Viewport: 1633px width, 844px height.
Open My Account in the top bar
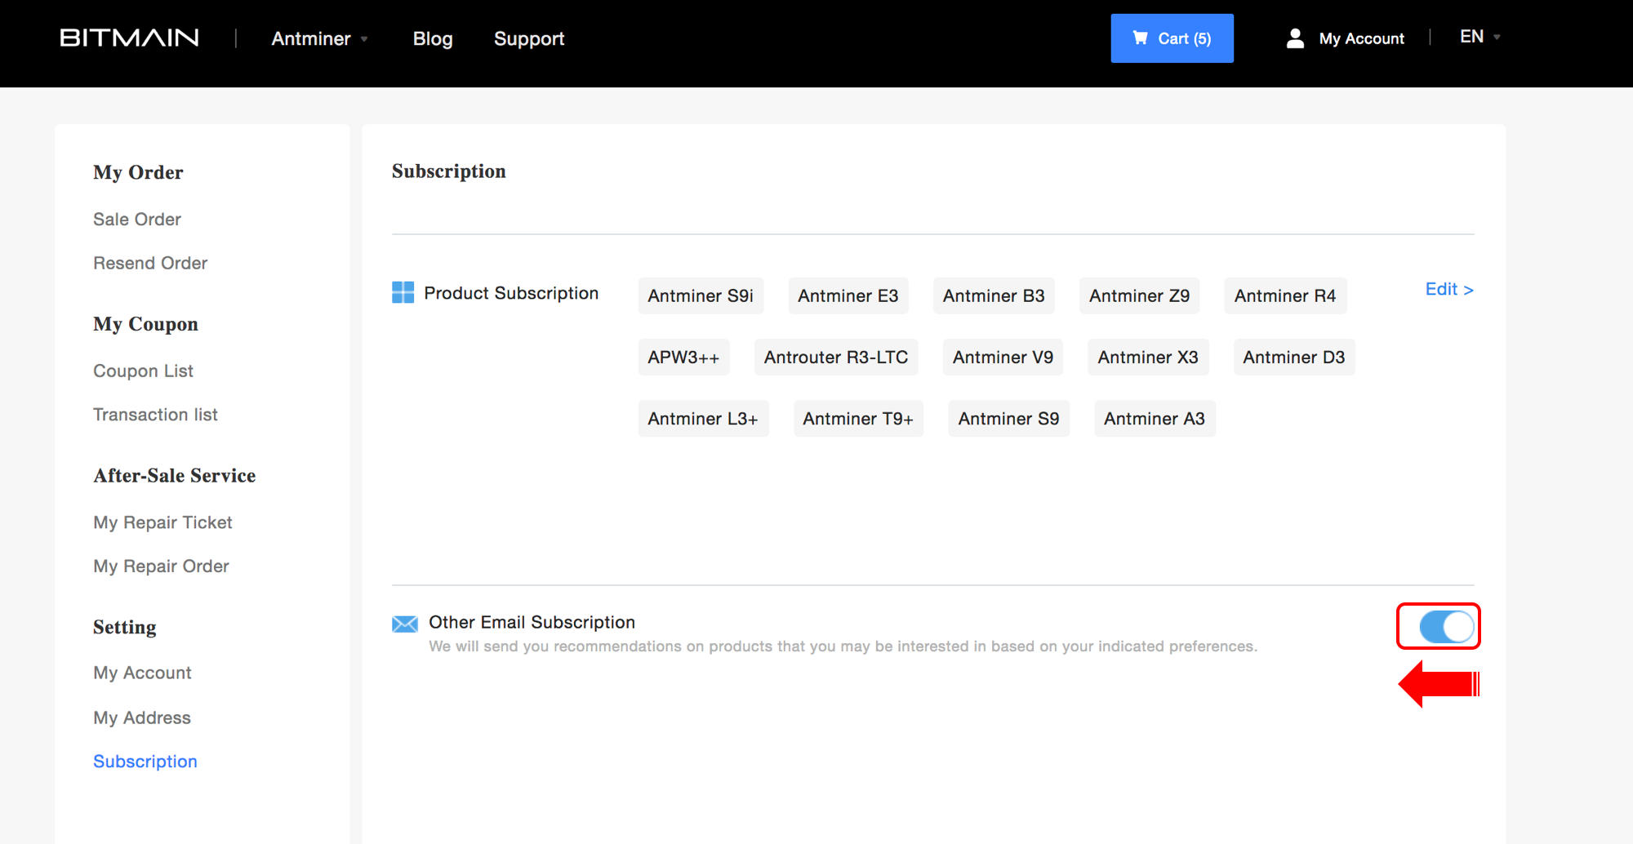(x=1361, y=38)
